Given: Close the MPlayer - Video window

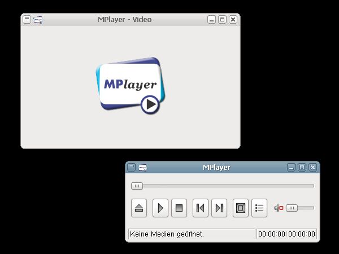Looking at the screenshot, I should click(x=233, y=20).
